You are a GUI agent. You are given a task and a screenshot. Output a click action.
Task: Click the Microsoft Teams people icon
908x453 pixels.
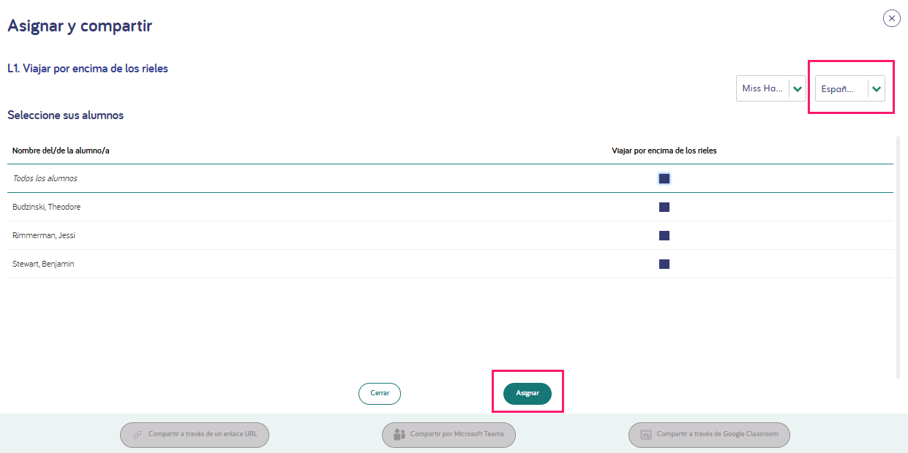pyautogui.click(x=399, y=435)
